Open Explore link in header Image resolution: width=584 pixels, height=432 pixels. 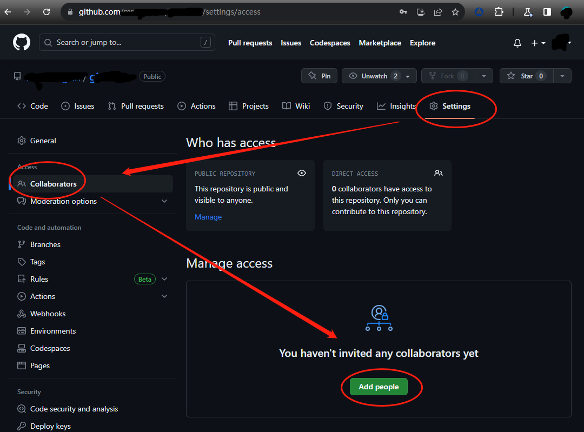[422, 43]
